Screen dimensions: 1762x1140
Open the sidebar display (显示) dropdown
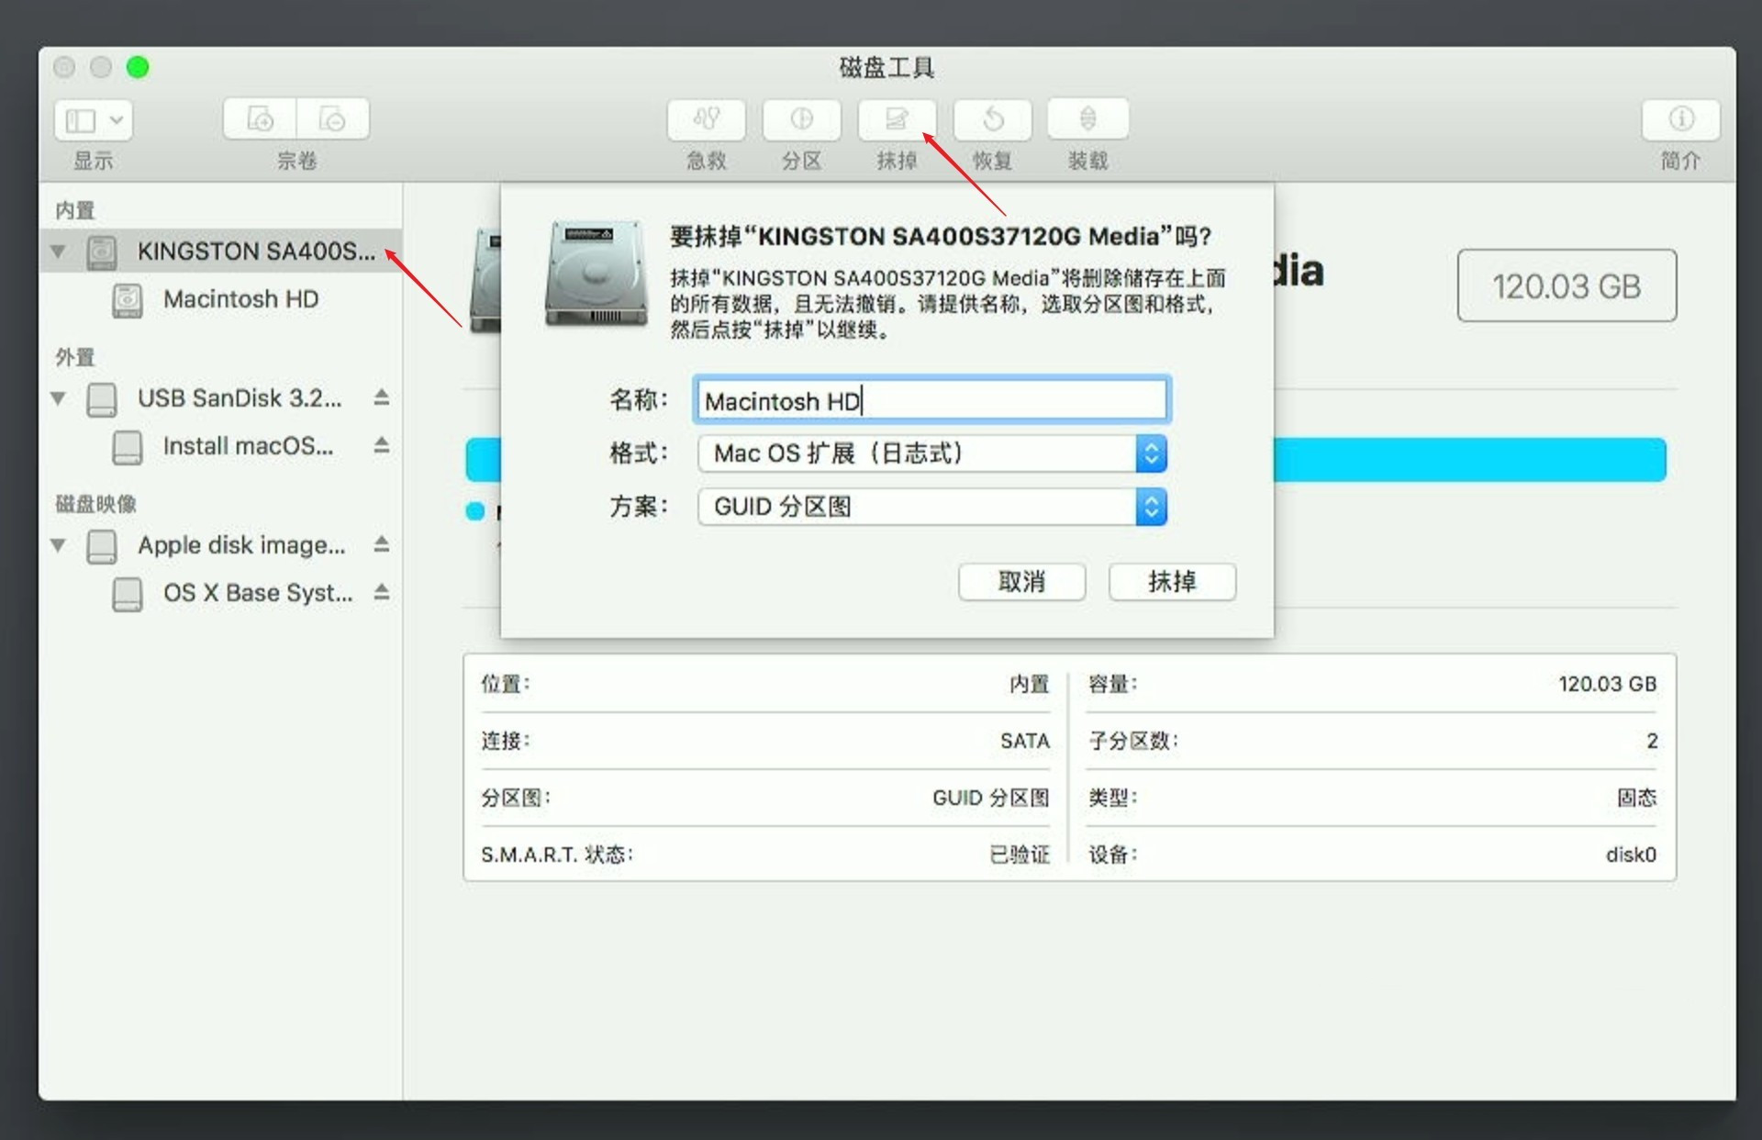pyautogui.click(x=94, y=120)
